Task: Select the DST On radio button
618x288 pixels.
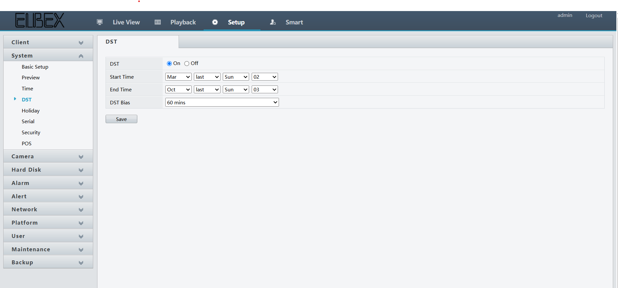Action: click(169, 63)
